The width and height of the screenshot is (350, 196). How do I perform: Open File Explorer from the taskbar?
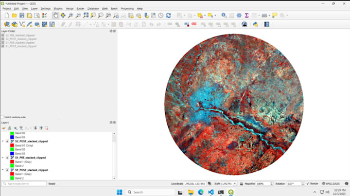[x=190, y=192]
